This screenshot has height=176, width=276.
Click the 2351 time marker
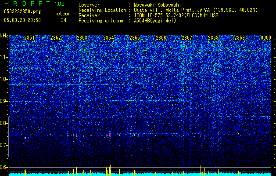[x=29, y=38]
